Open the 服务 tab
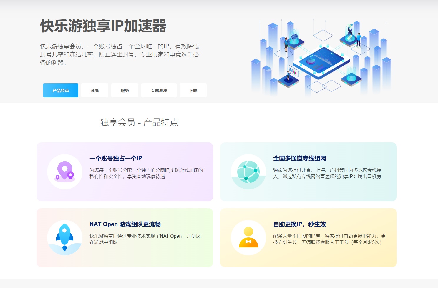Image resolution: width=438 pixels, height=288 pixels. [125, 90]
